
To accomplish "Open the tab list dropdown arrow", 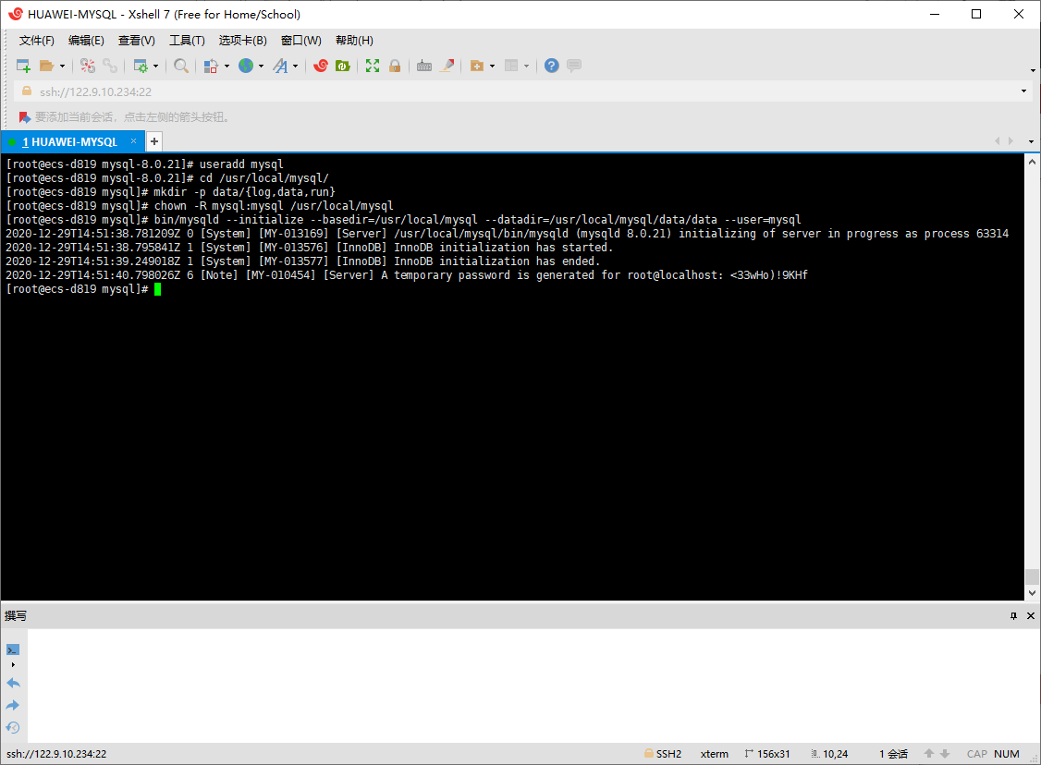I will coord(1031,141).
